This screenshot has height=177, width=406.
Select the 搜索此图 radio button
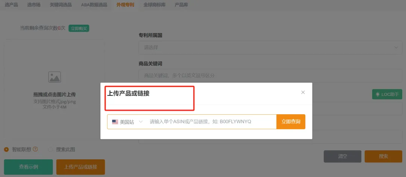click(x=50, y=149)
